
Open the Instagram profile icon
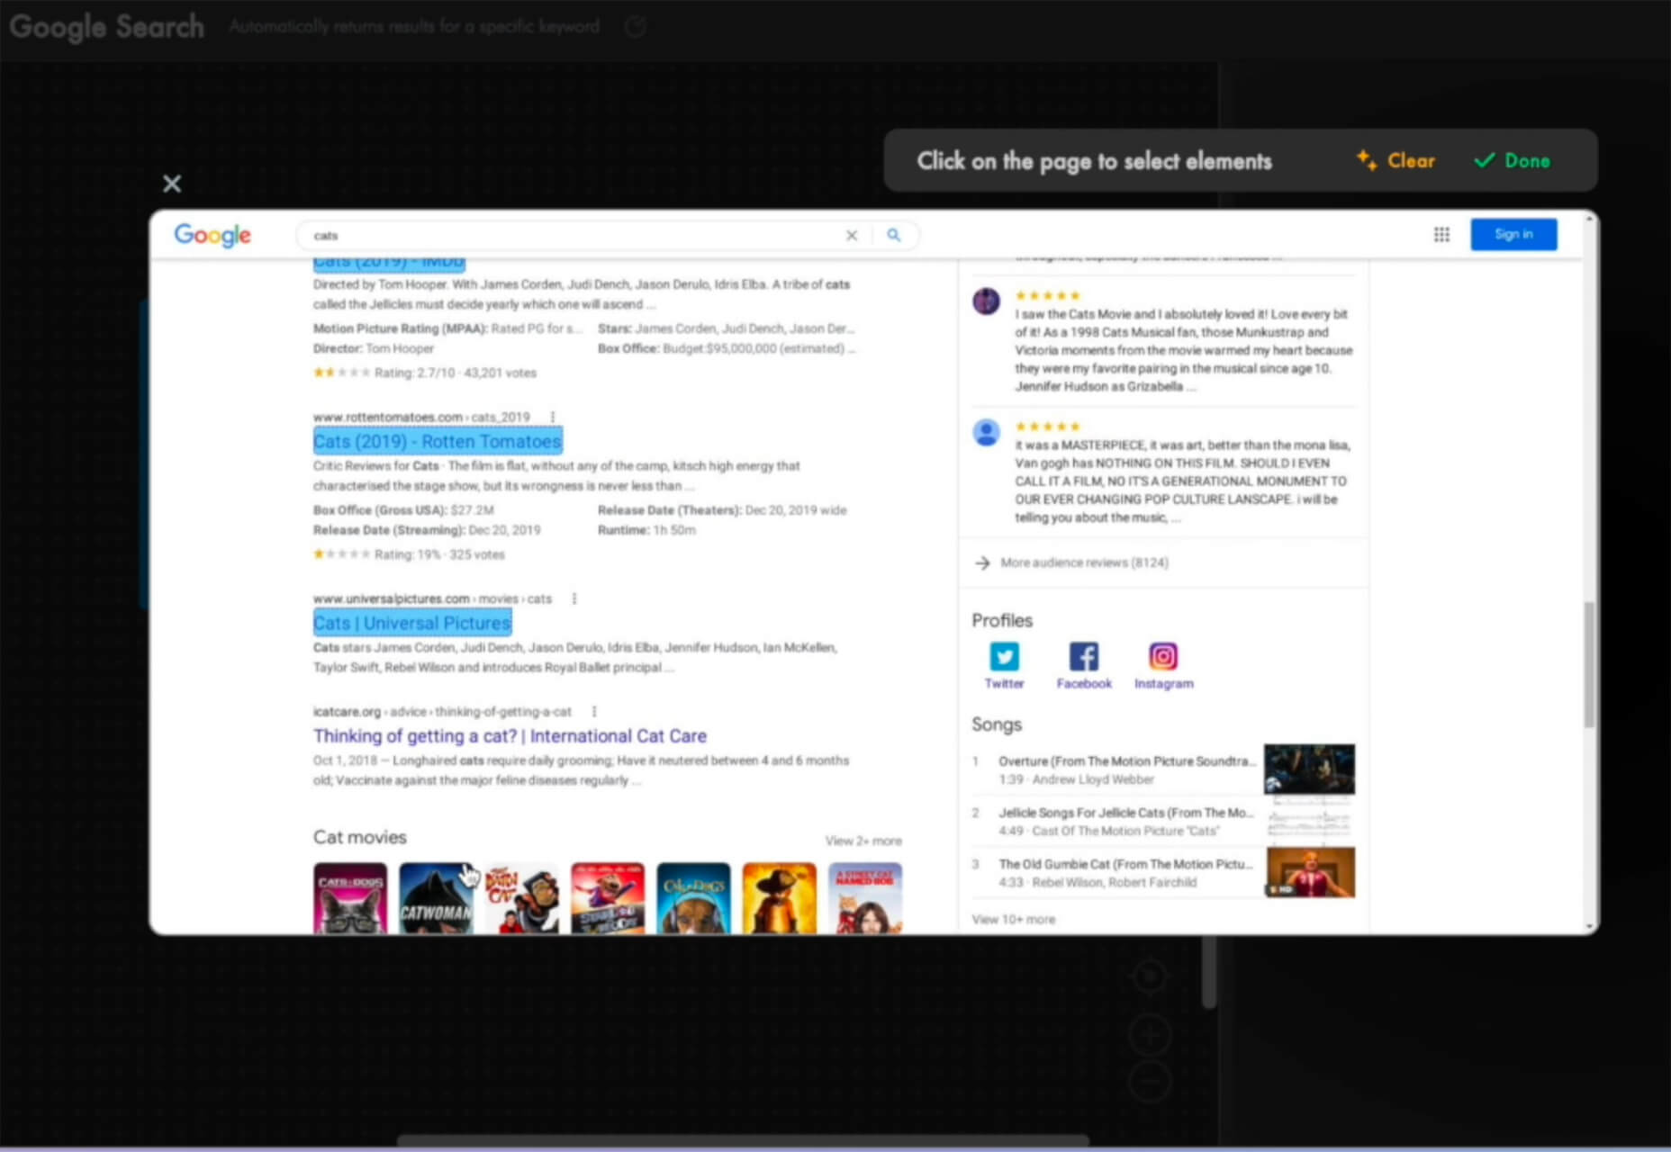pos(1162,656)
